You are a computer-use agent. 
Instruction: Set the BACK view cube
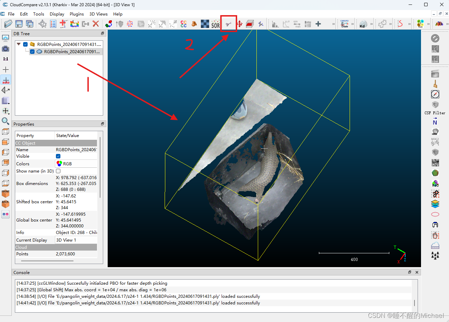[x=6, y=204]
